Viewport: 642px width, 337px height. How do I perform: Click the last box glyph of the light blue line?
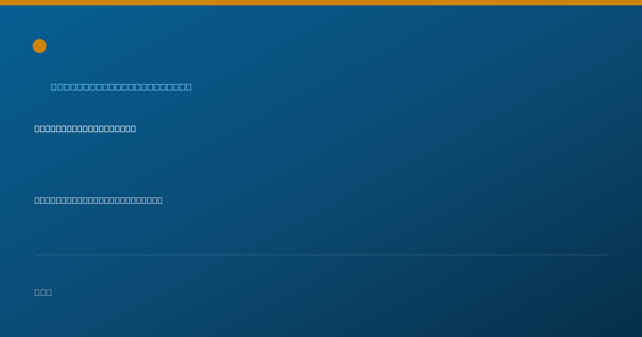coord(188,87)
